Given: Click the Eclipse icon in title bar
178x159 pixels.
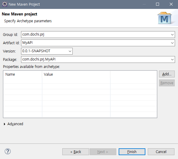Looking at the screenshot, I should [5, 4].
